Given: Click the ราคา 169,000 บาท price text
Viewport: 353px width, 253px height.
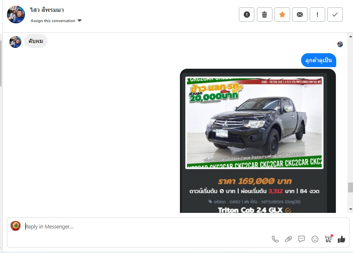Looking at the screenshot, I should pyautogui.click(x=255, y=181).
